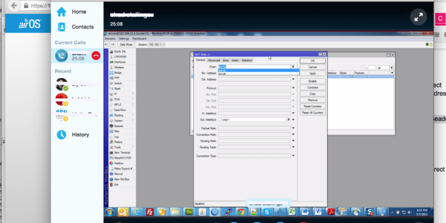Switch to Statistics tab
This screenshot has height=223, width=446.
[x=247, y=60]
